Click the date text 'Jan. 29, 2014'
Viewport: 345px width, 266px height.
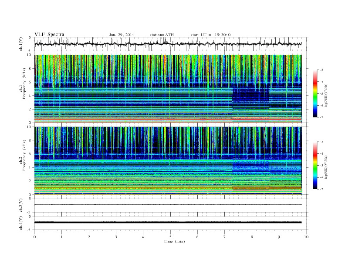(122, 35)
